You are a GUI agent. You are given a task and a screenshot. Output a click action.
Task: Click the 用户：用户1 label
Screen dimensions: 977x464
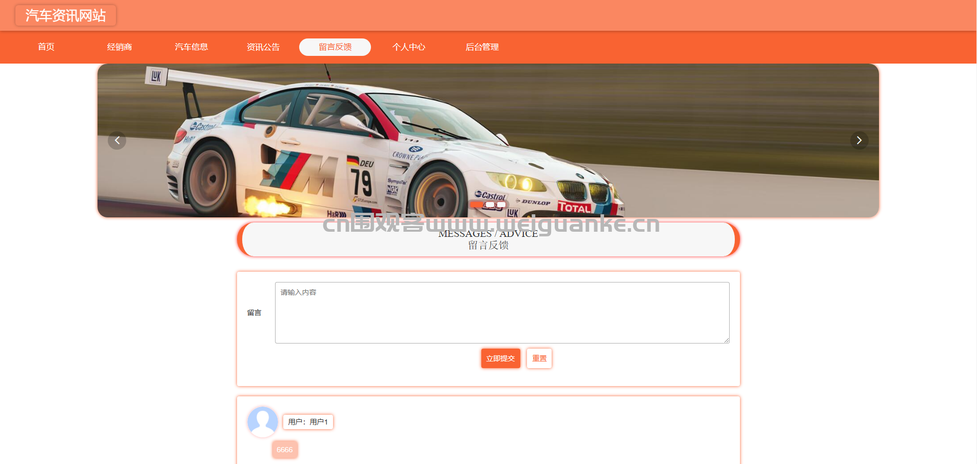tap(308, 422)
